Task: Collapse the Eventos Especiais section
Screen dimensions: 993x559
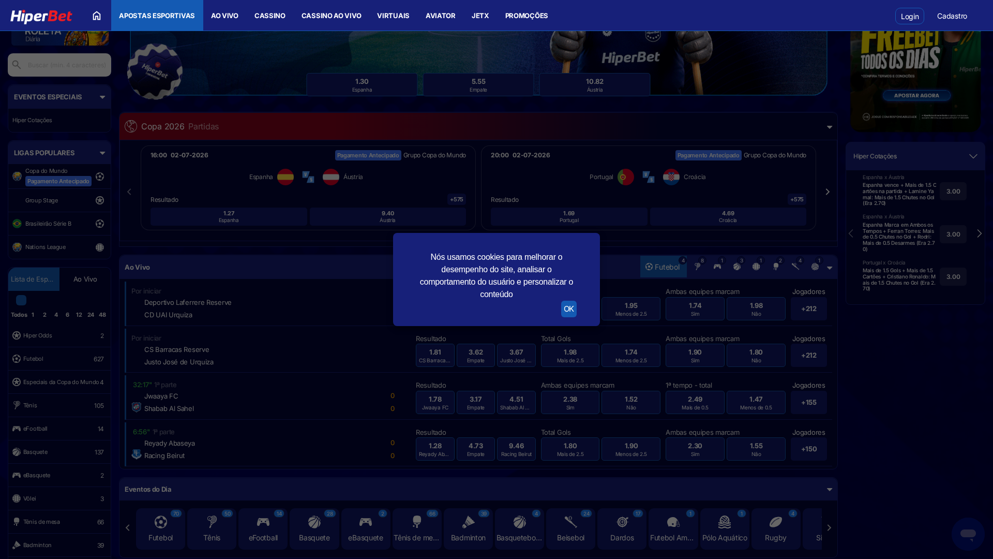Action: (102, 97)
